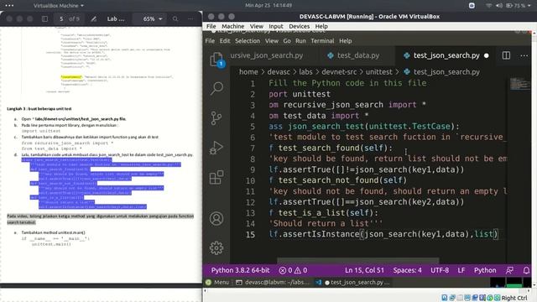The height and width of the screenshot is (302, 537).
Task: Click the battery 75% indicator
Action: click(x=516, y=6)
